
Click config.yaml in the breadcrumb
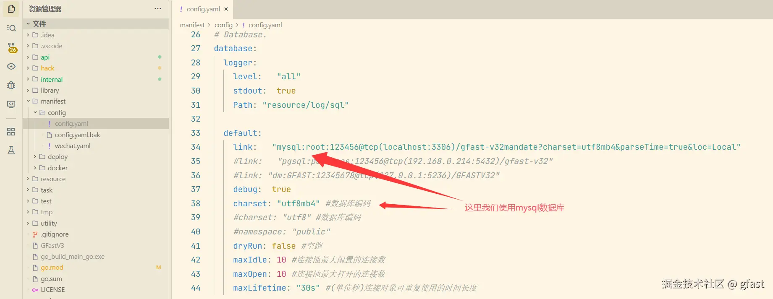tap(265, 25)
